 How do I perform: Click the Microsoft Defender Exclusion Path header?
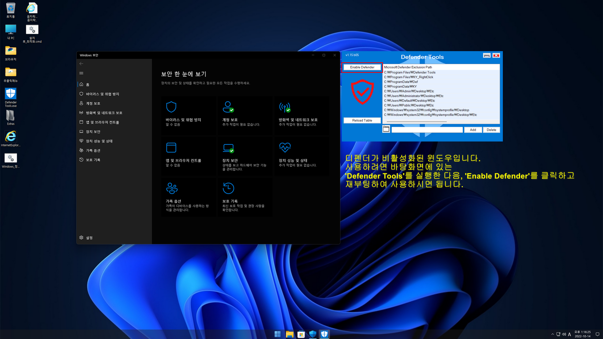(441, 67)
